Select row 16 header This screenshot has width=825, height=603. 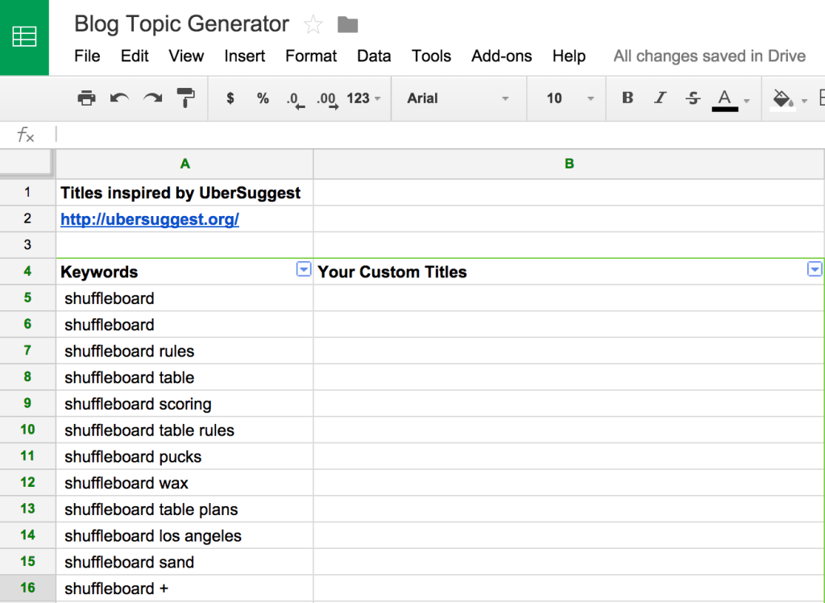(x=27, y=588)
